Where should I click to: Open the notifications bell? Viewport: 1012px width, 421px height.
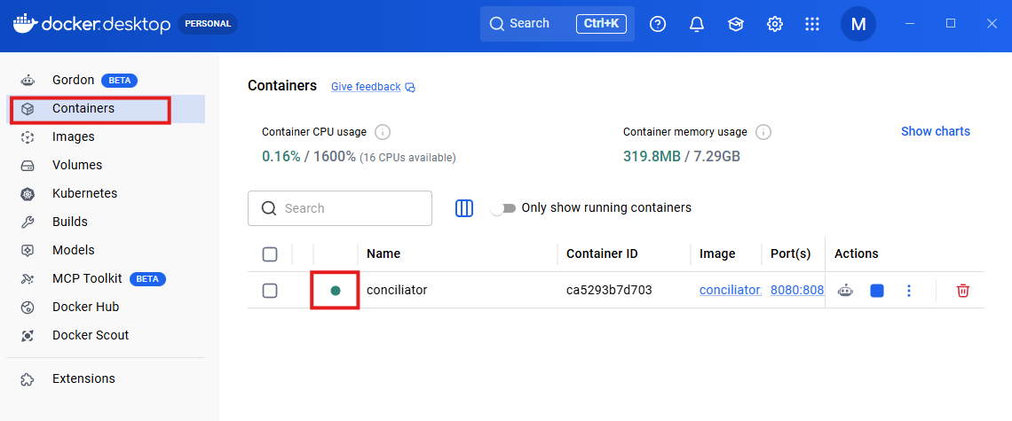pyautogui.click(x=696, y=24)
